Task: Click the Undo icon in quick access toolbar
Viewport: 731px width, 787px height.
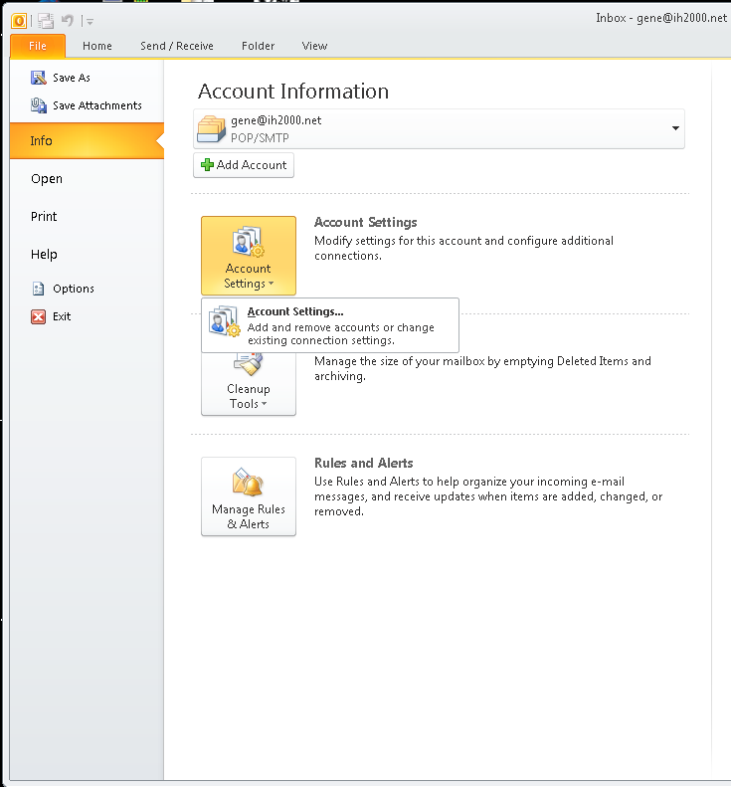Action: pos(67,21)
